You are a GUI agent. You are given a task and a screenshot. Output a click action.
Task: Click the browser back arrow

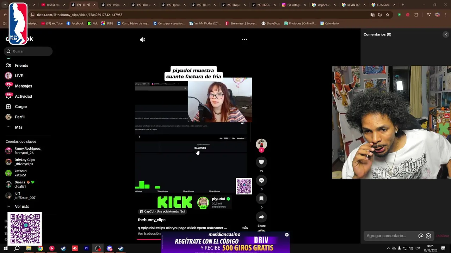click(x=5, y=15)
